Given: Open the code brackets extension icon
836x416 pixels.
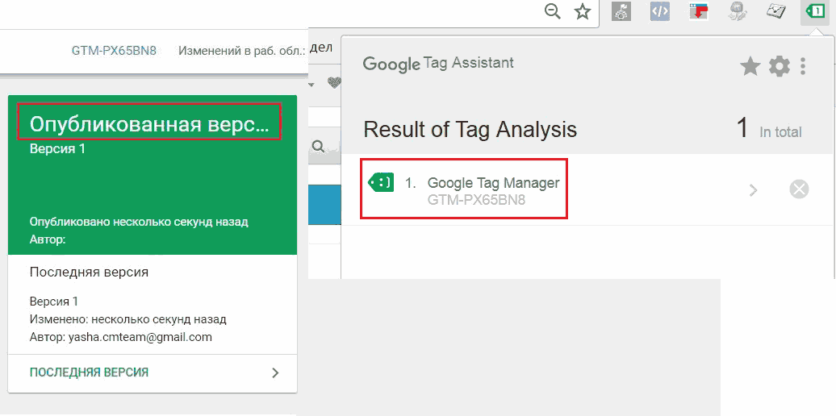Looking at the screenshot, I should [x=660, y=12].
